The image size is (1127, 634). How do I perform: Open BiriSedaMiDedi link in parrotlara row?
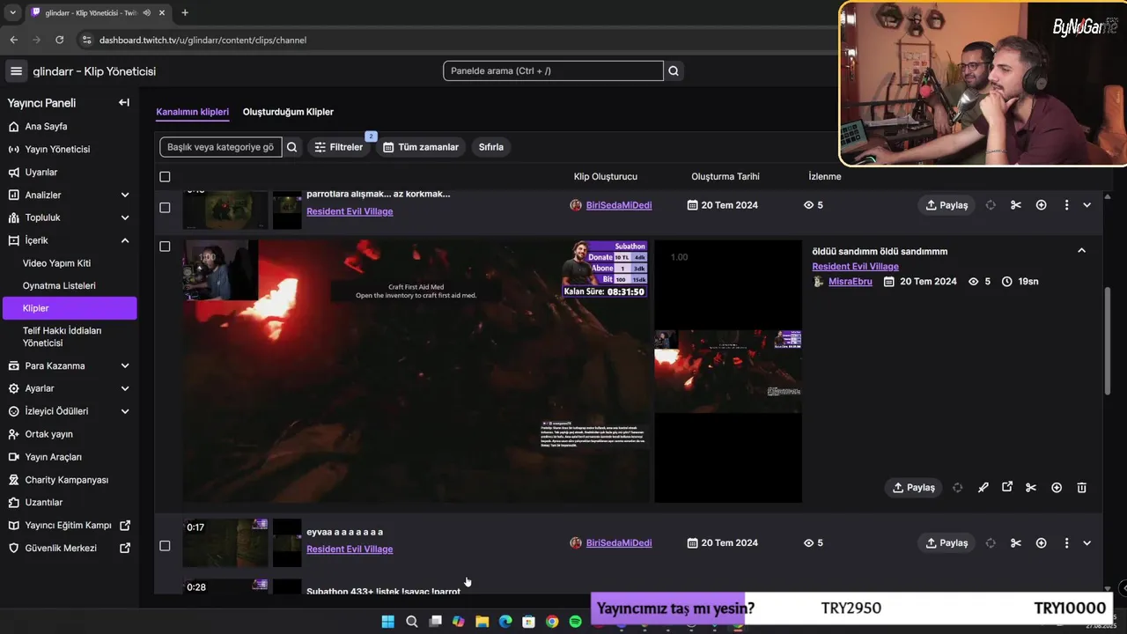coord(619,205)
